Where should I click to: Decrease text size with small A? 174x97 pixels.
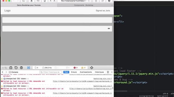pos(51,1)
